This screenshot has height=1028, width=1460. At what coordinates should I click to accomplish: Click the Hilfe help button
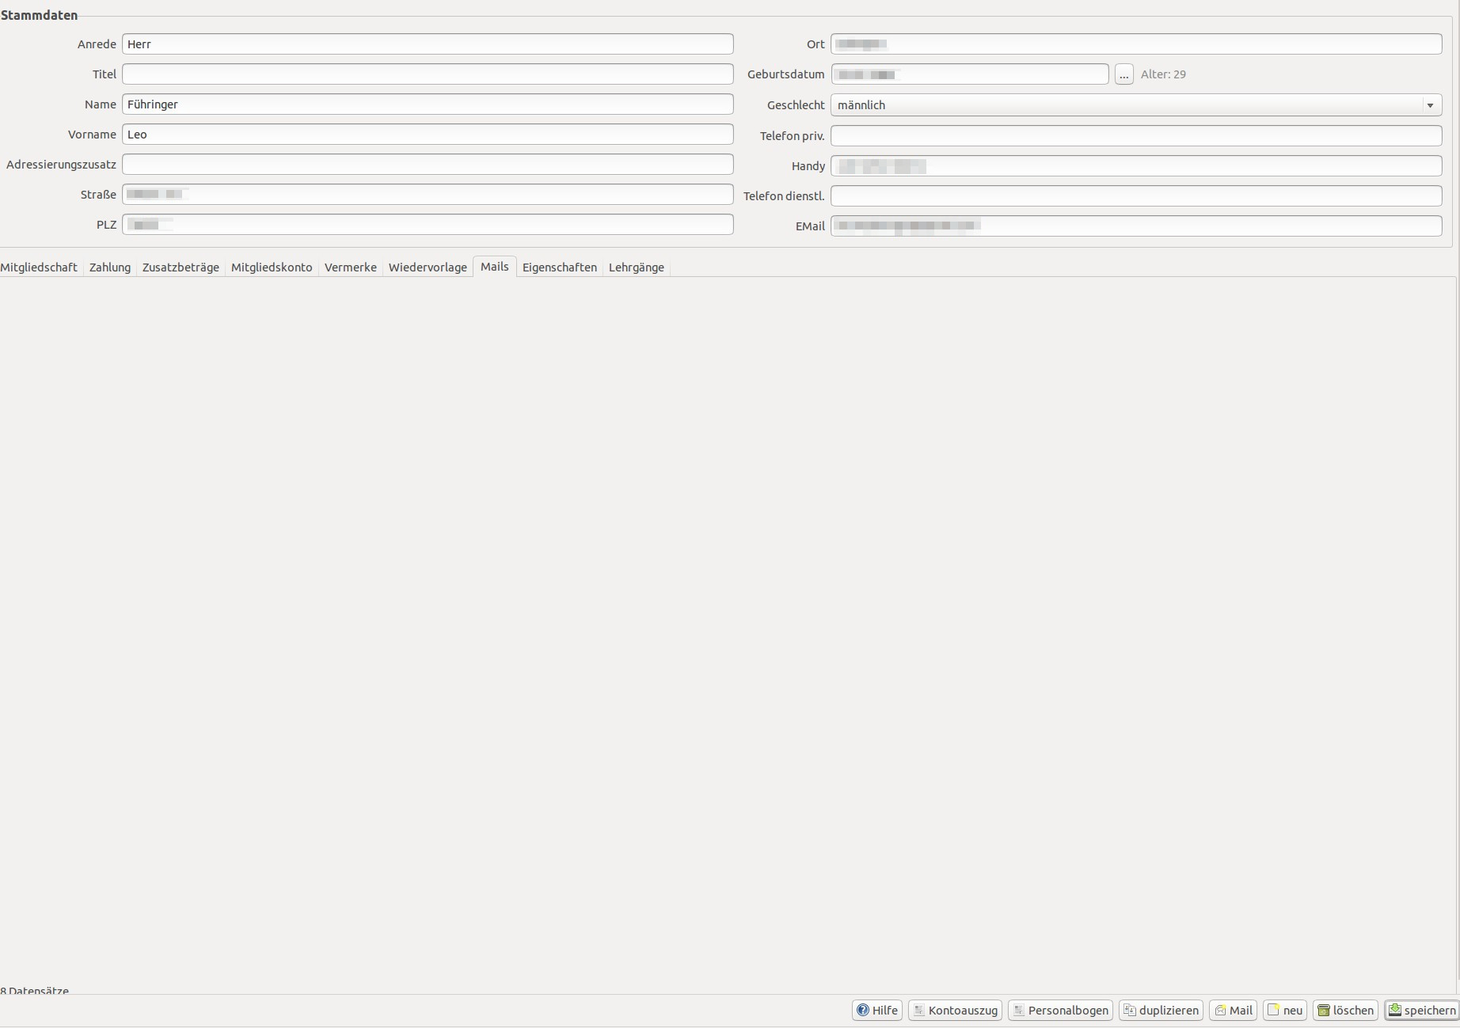(876, 1011)
